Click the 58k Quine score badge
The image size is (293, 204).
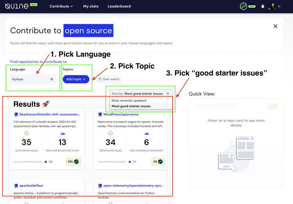coord(73,162)
